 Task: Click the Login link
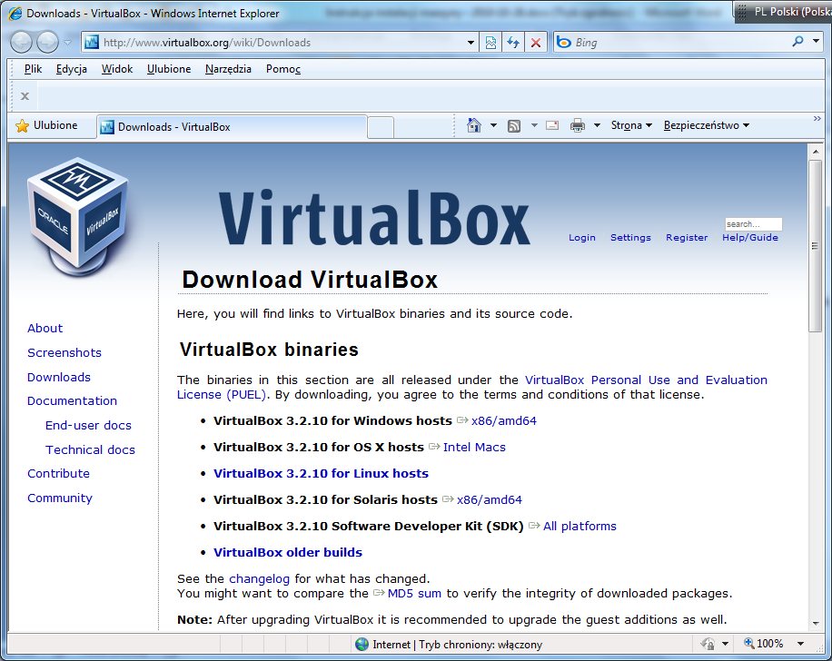(582, 238)
